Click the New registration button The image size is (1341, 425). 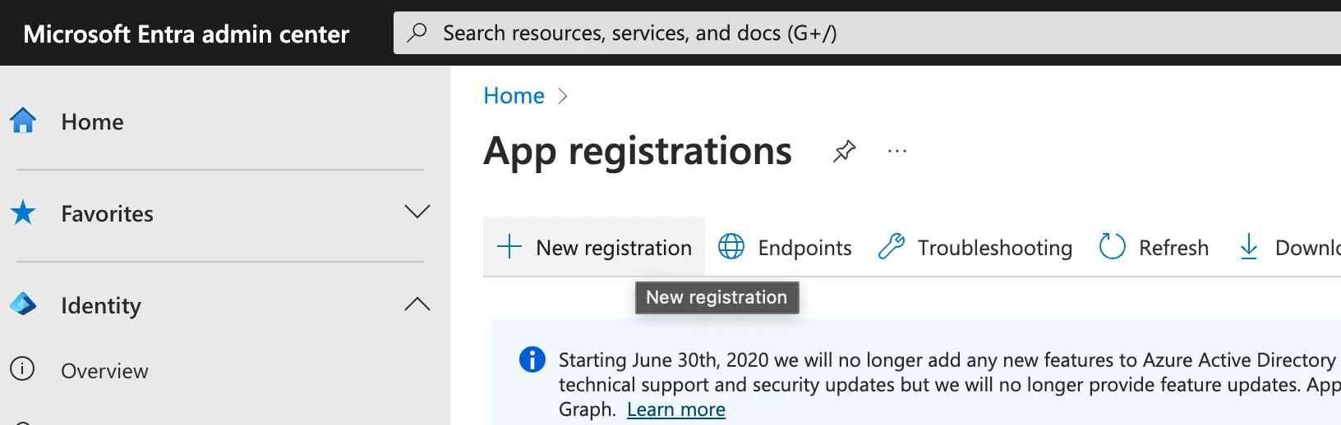tap(594, 247)
